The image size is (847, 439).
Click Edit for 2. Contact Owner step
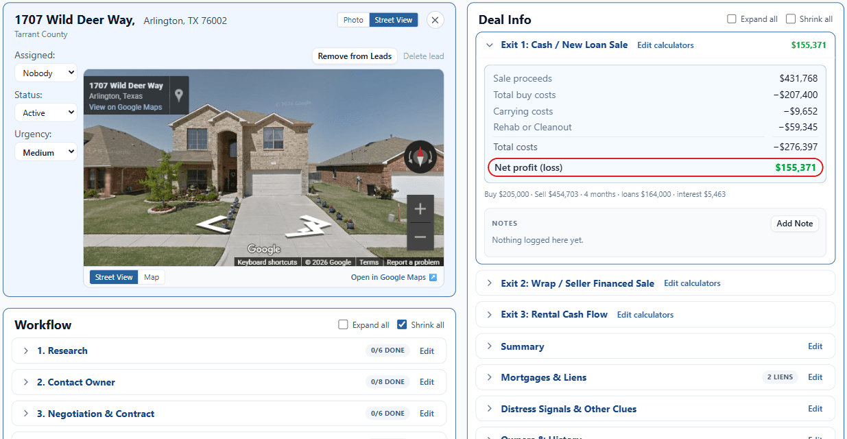[x=427, y=382]
